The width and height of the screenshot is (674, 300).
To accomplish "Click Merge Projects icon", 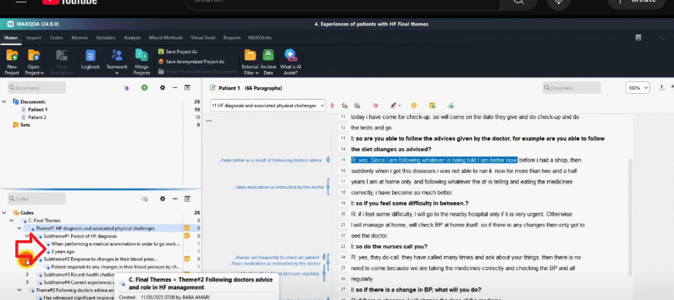I will (142, 55).
